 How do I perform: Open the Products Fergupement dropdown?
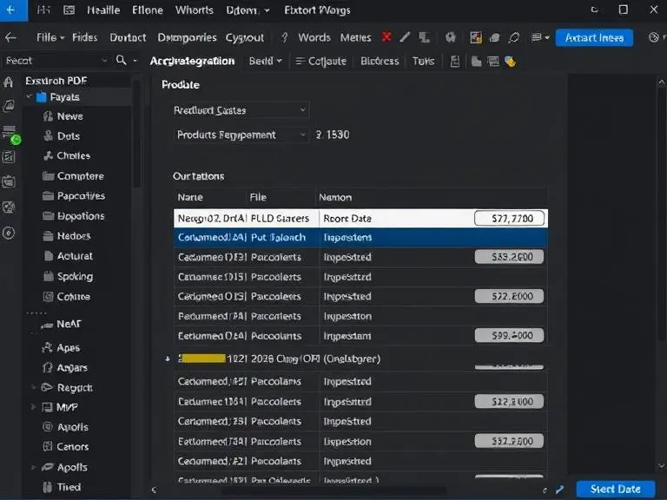click(241, 135)
